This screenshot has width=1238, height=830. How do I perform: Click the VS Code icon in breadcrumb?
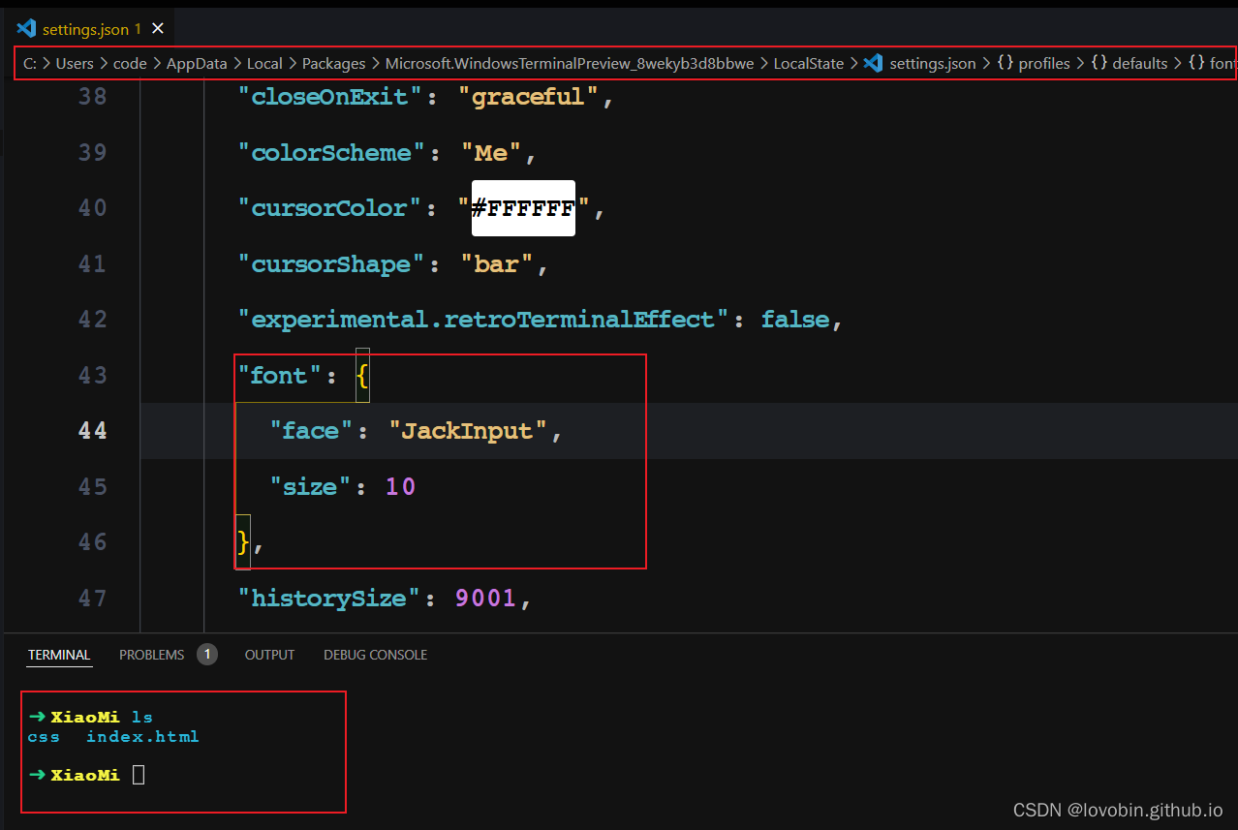(x=873, y=64)
